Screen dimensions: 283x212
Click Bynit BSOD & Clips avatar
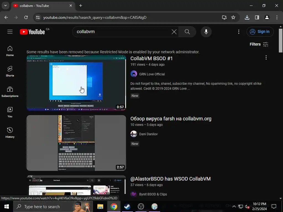134,194
